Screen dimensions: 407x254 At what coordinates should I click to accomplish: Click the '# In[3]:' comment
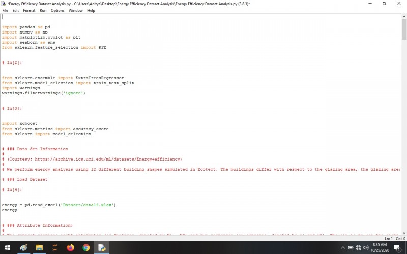pos(12,108)
